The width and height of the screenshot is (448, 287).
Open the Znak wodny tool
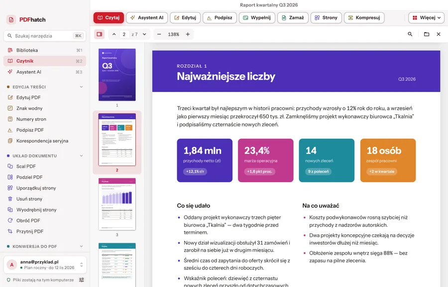[x=45, y=108]
